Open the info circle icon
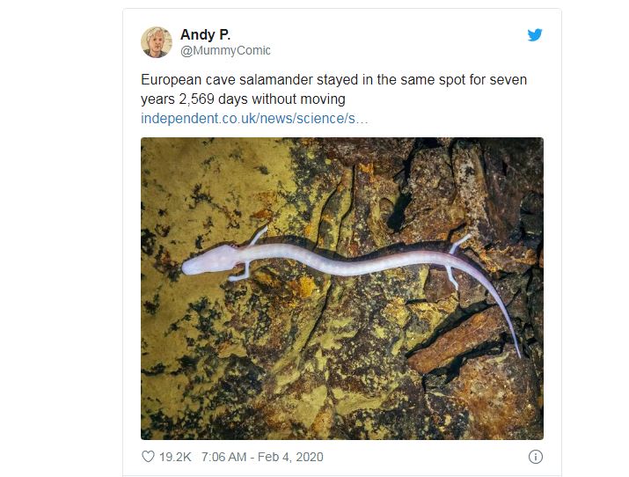This screenshot has height=477, width=629. [536, 457]
